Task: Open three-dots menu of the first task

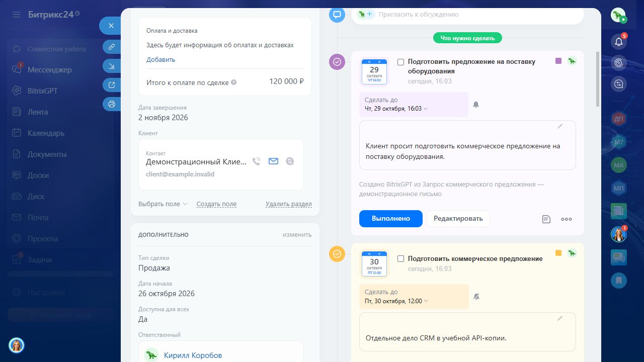Action: [567, 219]
